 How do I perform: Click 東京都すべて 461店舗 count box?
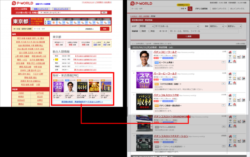point(59,44)
